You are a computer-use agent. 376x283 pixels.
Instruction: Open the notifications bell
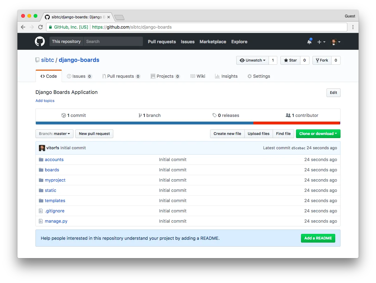[309, 42]
